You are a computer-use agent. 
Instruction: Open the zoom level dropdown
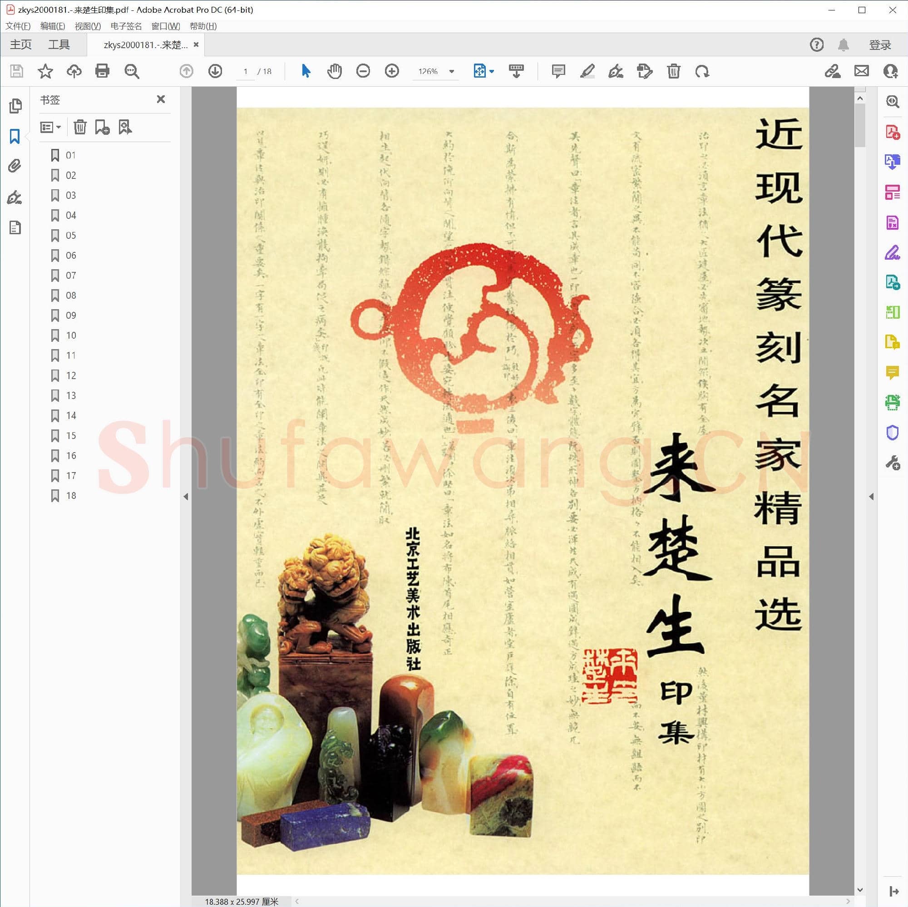click(x=452, y=71)
